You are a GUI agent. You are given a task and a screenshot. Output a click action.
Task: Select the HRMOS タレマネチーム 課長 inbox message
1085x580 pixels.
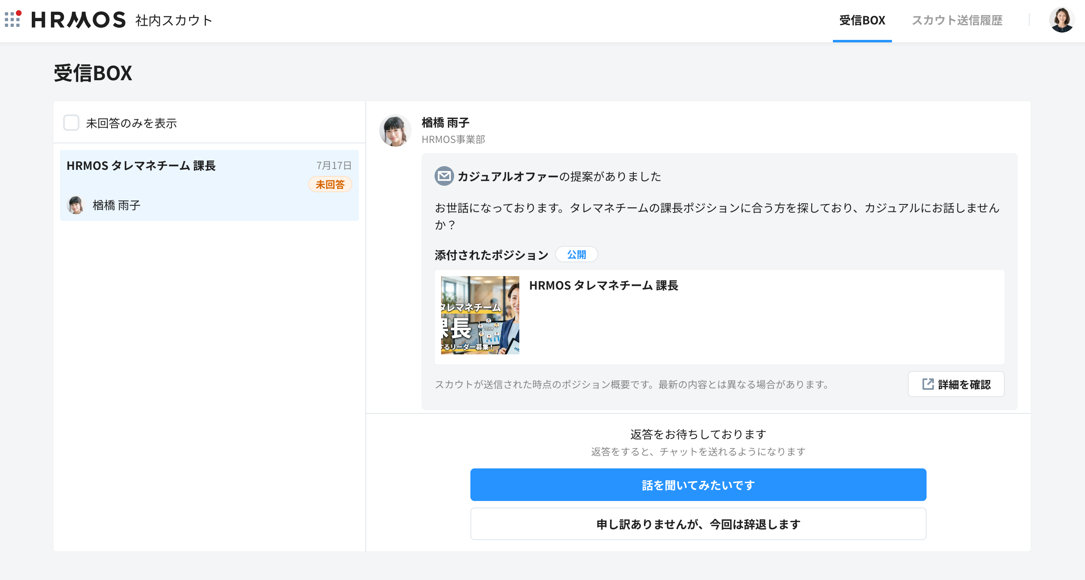pos(209,185)
